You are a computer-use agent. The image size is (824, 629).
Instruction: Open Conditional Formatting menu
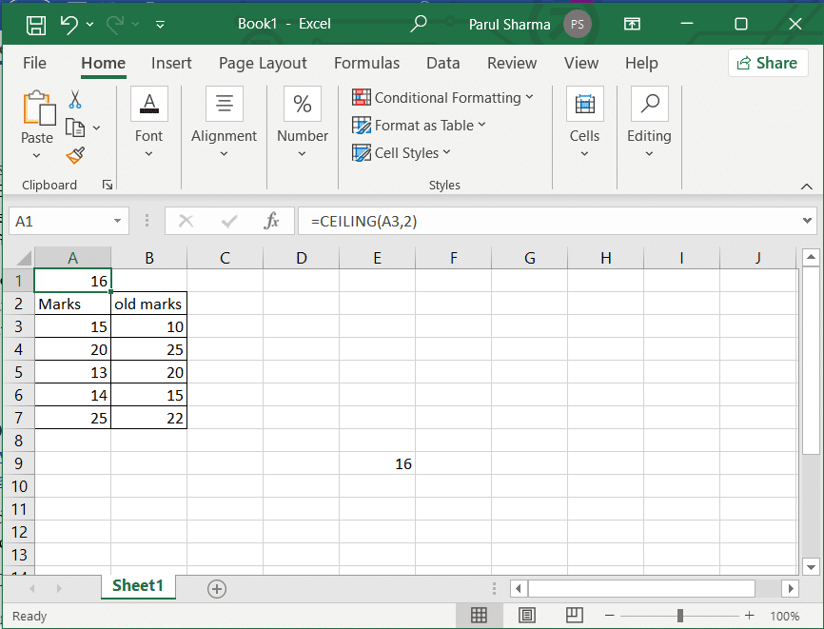[443, 98]
